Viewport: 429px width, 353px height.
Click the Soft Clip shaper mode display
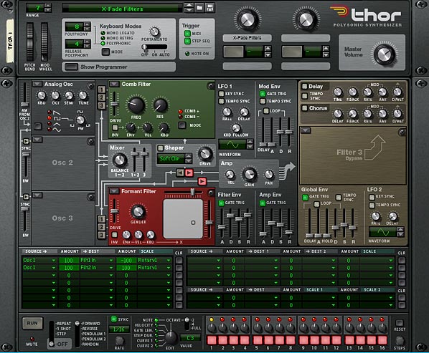[x=171, y=159]
